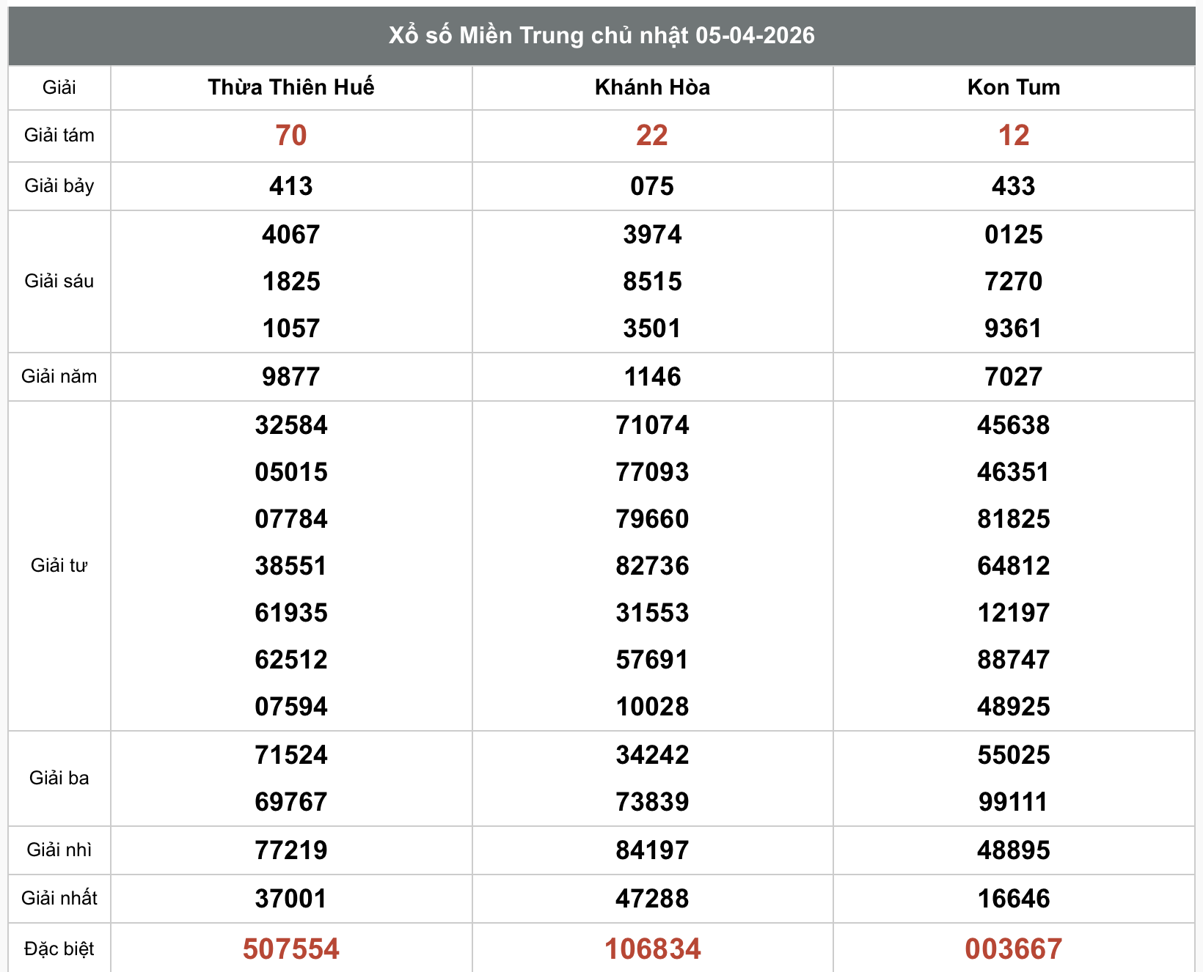Click the Giải header cell

59,87
